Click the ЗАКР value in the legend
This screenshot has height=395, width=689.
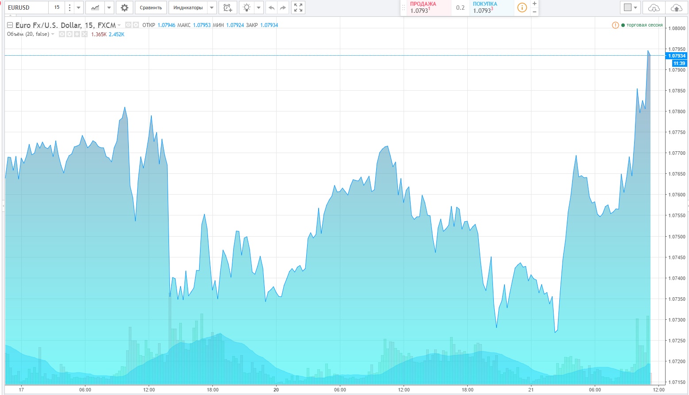pyautogui.click(x=269, y=25)
